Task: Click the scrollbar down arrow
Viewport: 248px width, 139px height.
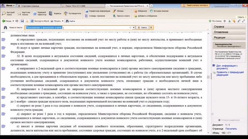Action: (x=208, y=133)
